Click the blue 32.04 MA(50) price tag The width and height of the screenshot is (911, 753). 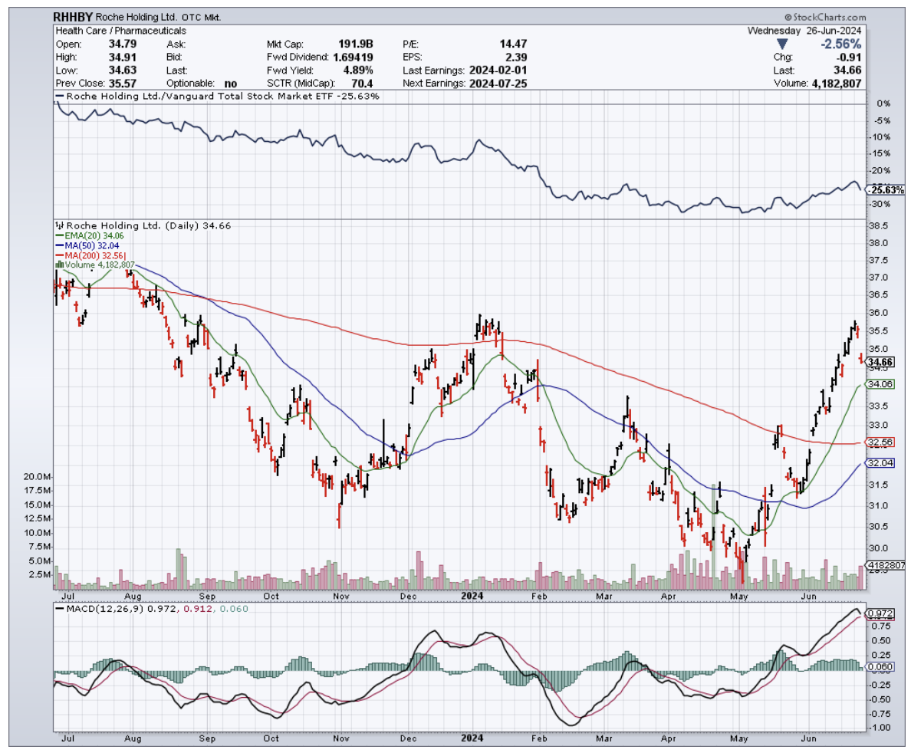point(880,463)
